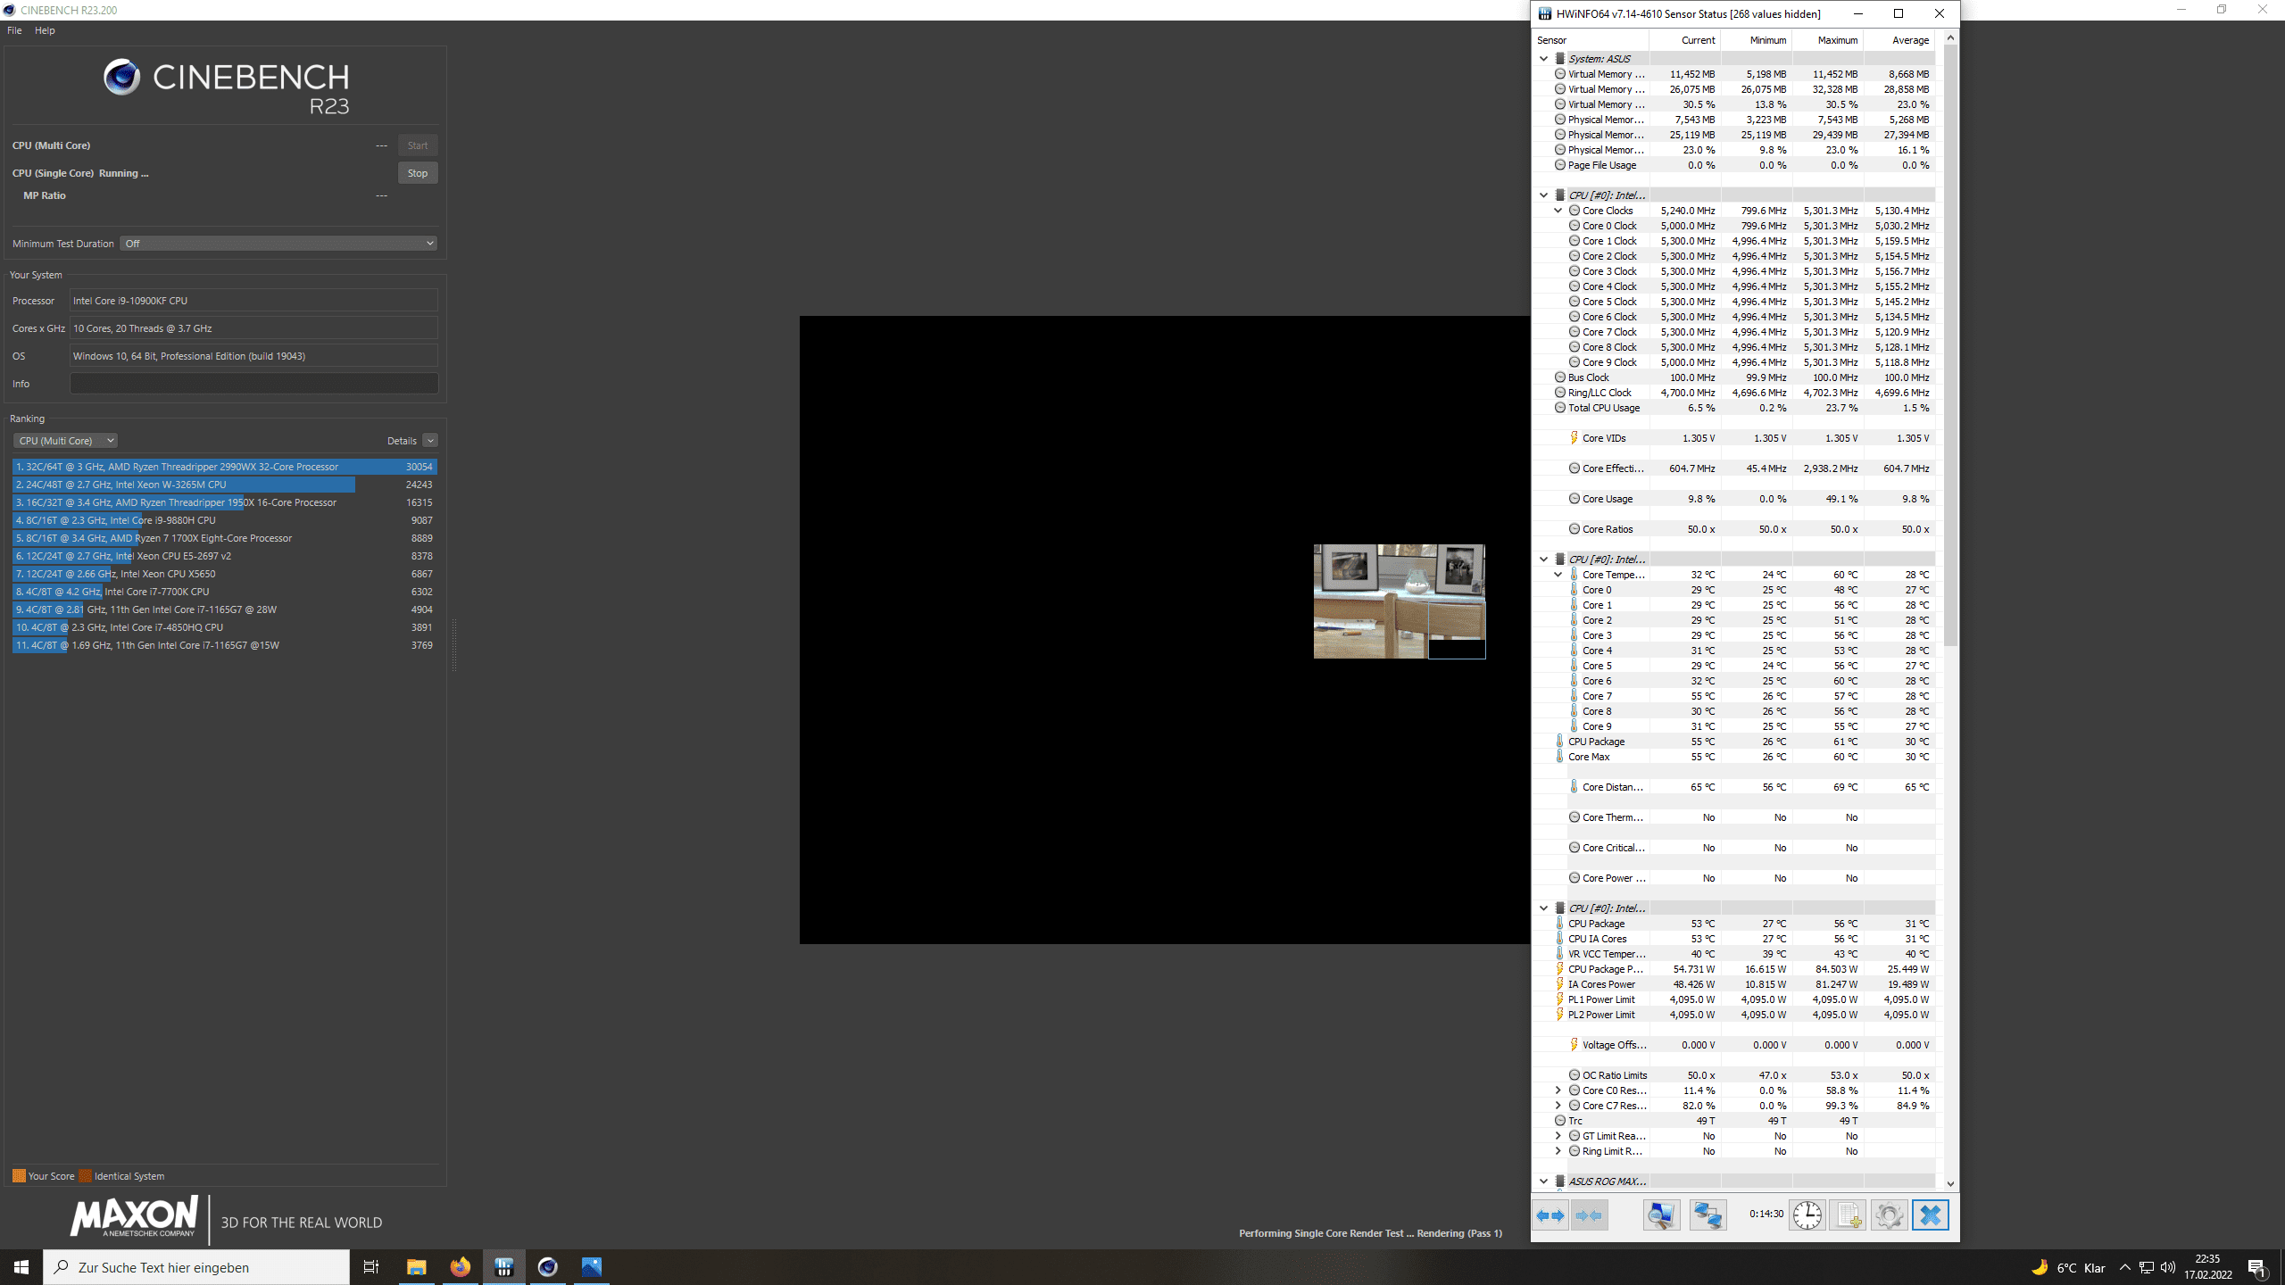Select Total CPU Usage sensor row
The image size is (2285, 1285).
1733,408
